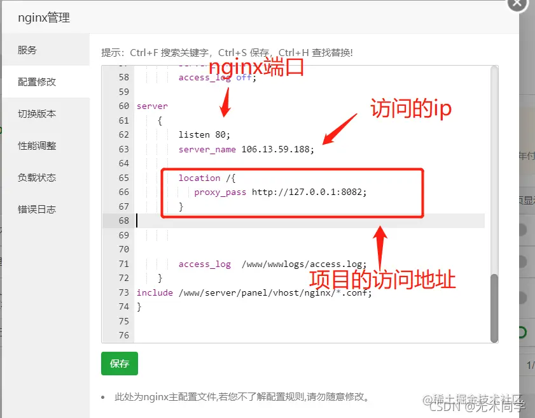Click the green 保存 button
The height and width of the screenshot is (418, 535).
[x=120, y=363]
